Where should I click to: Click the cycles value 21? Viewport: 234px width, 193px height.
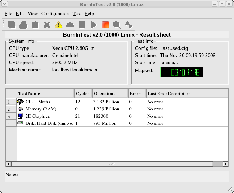[77, 116]
